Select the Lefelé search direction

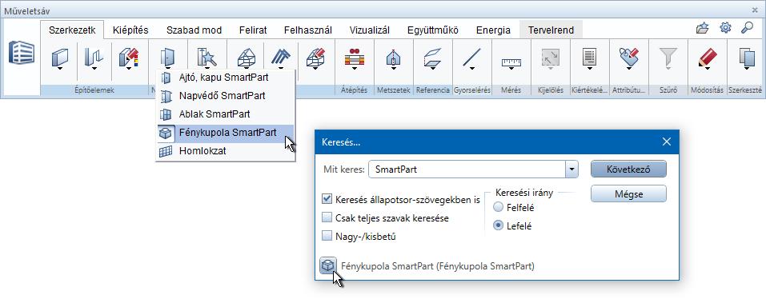499,225
